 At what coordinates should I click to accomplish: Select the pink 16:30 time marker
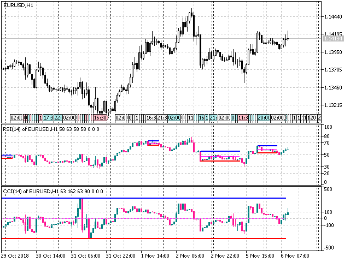[x=101, y=117]
